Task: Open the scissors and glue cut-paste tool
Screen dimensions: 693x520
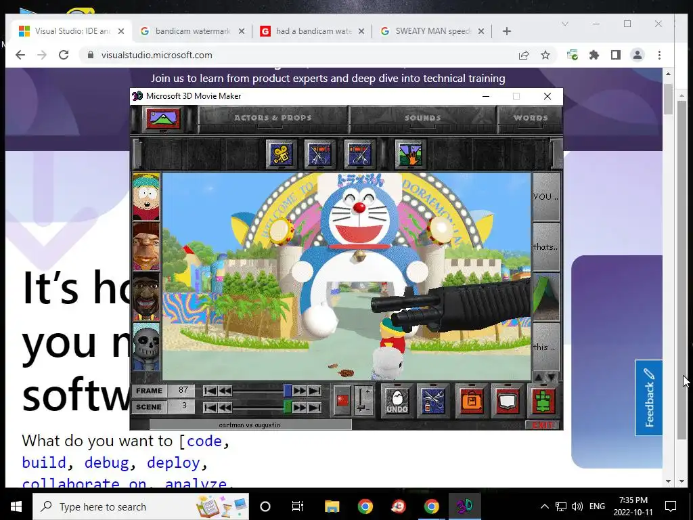Action: click(x=432, y=400)
